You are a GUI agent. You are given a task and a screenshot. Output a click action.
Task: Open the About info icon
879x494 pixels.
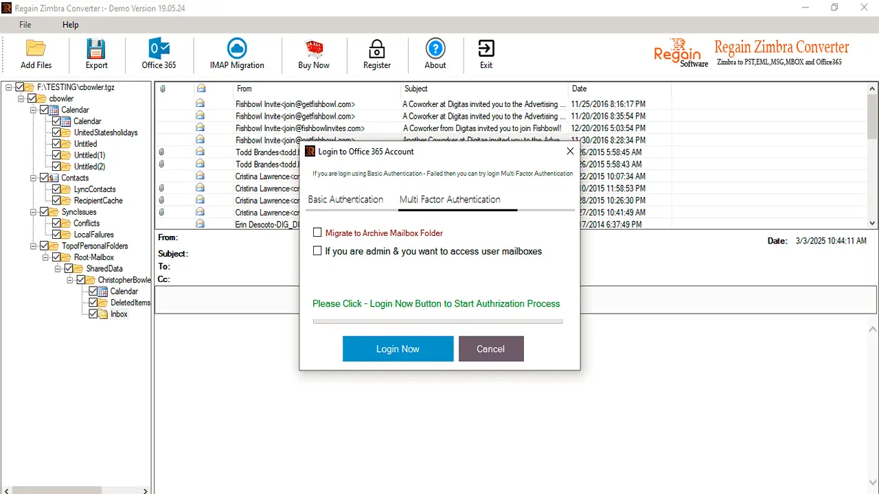click(435, 49)
